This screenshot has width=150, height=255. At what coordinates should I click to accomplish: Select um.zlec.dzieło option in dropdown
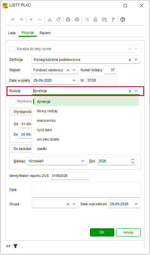86,139
